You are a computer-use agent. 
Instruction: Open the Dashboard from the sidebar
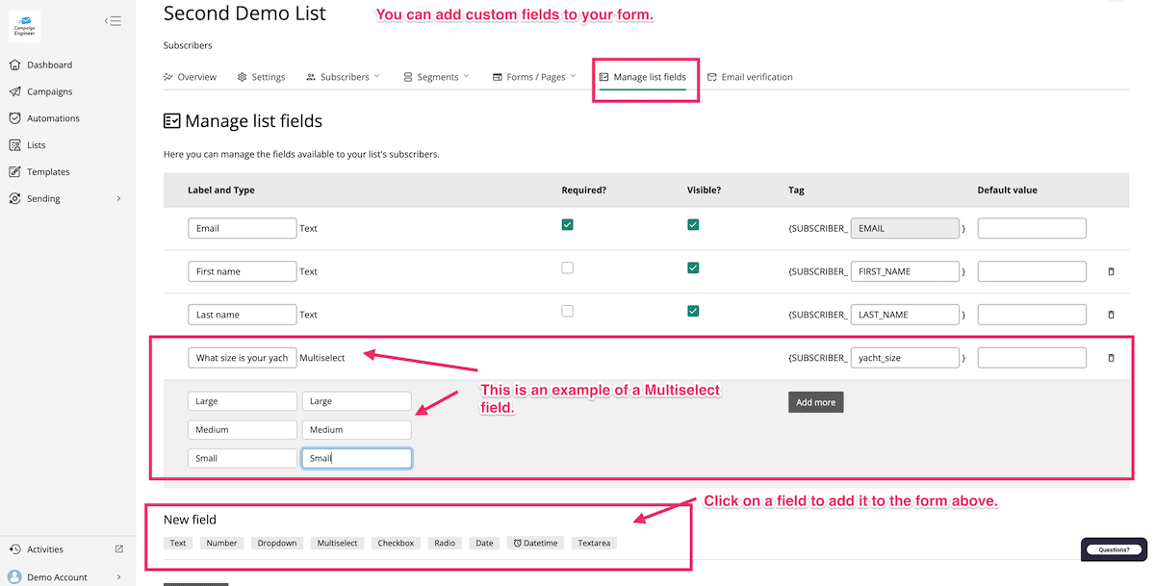(49, 65)
